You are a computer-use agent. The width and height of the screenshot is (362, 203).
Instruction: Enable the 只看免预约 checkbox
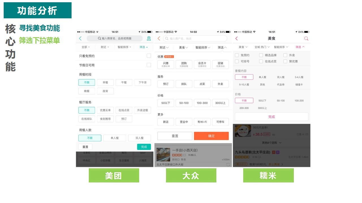[149, 56]
